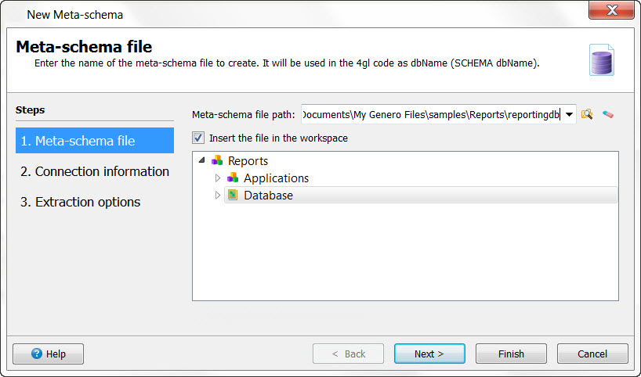Click the Applications node icon
Screen dimensions: 641x377
[x=233, y=178]
